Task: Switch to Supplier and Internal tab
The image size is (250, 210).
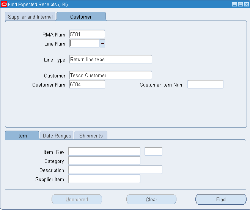Action: pyautogui.click(x=30, y=17)
